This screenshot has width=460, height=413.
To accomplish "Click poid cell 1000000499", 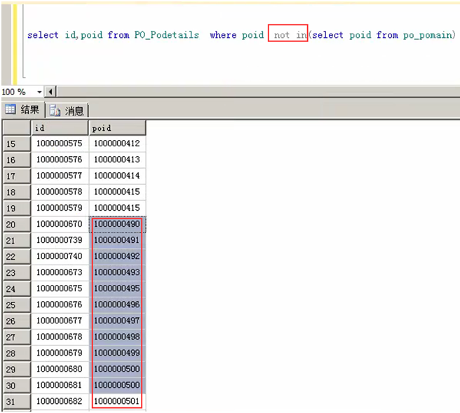I will click(117, 353).
